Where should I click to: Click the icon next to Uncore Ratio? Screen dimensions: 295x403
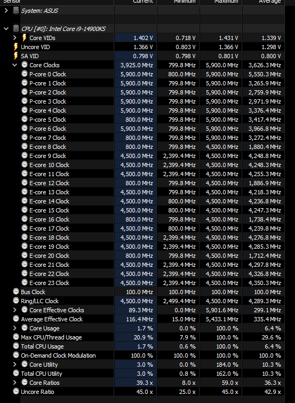(16, 391)
